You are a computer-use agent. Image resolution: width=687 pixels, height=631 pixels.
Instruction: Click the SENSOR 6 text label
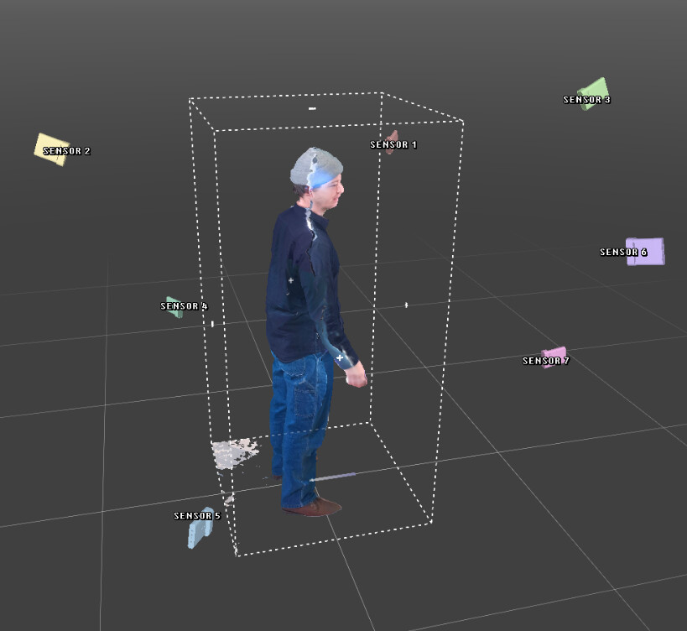point(622,253)
